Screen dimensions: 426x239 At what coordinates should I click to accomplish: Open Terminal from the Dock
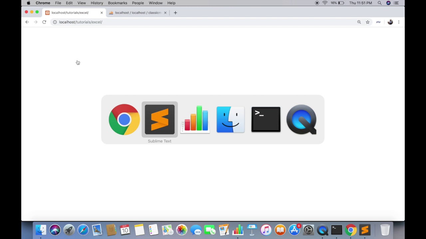click(x=336, y=230)
